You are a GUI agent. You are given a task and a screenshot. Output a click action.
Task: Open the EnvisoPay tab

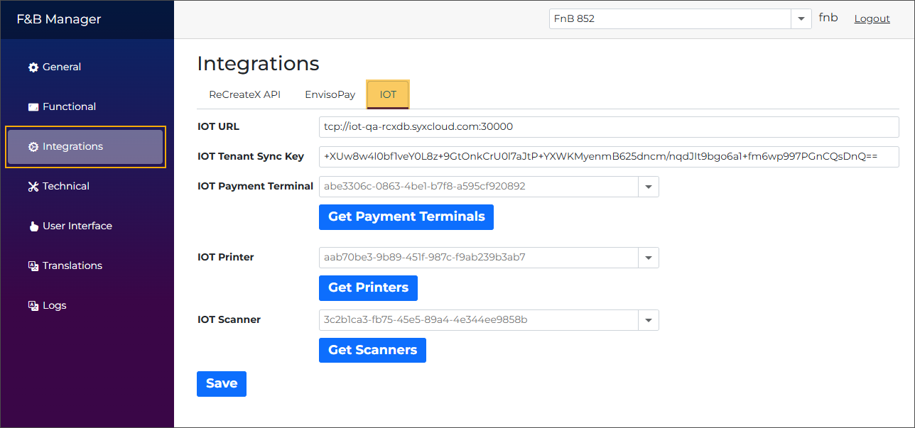330,94
